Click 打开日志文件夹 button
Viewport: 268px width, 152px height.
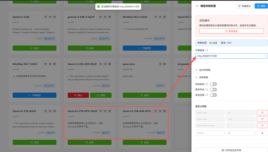click(x=231, y=150)
